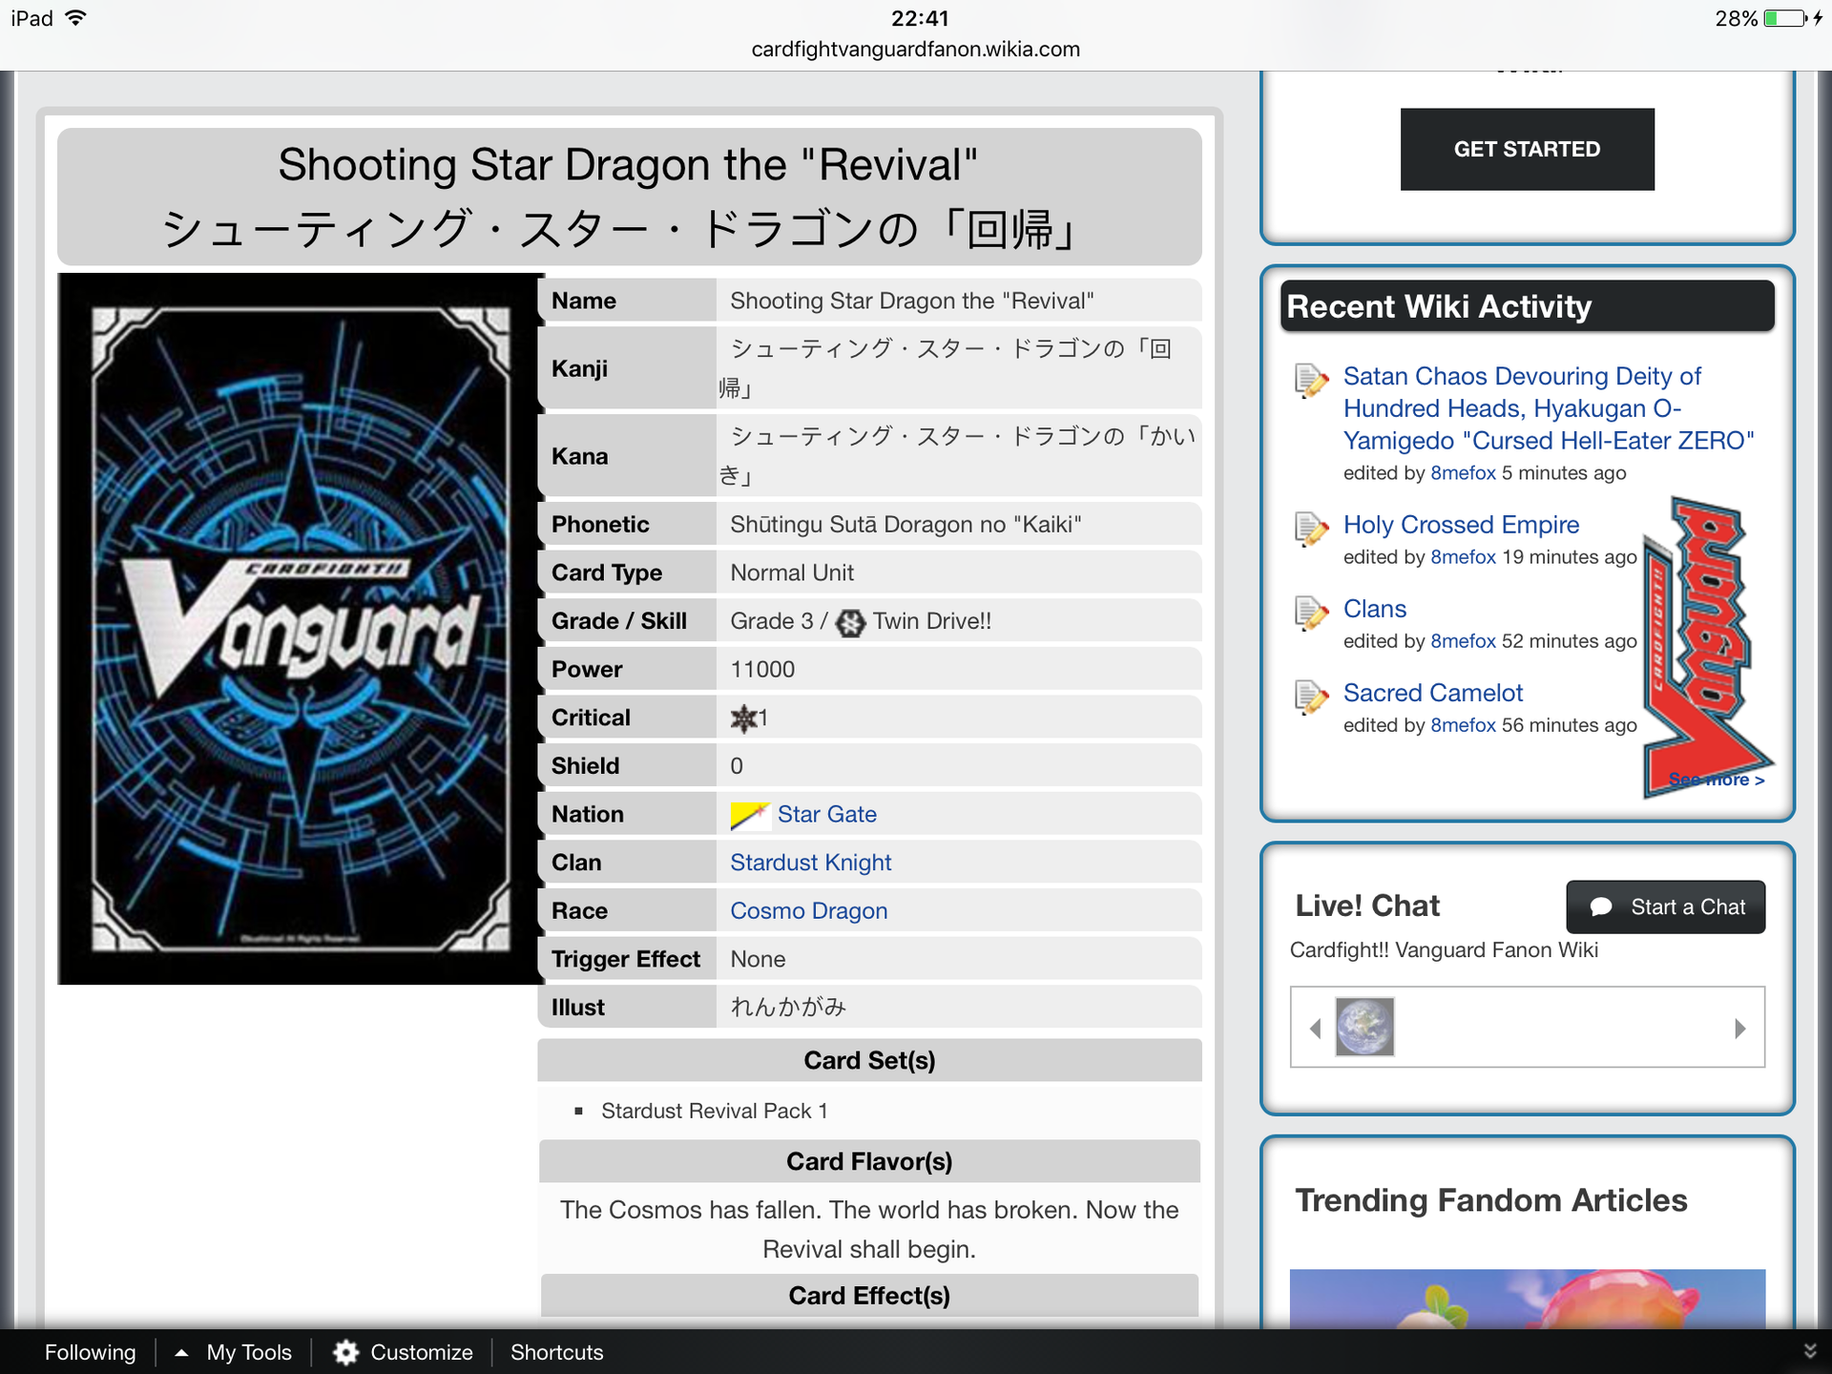Click the right arrow in chat user carousel

[1739, 1028]
